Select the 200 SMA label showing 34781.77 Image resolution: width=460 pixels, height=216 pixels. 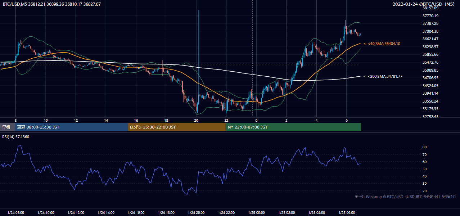point(383,76)
